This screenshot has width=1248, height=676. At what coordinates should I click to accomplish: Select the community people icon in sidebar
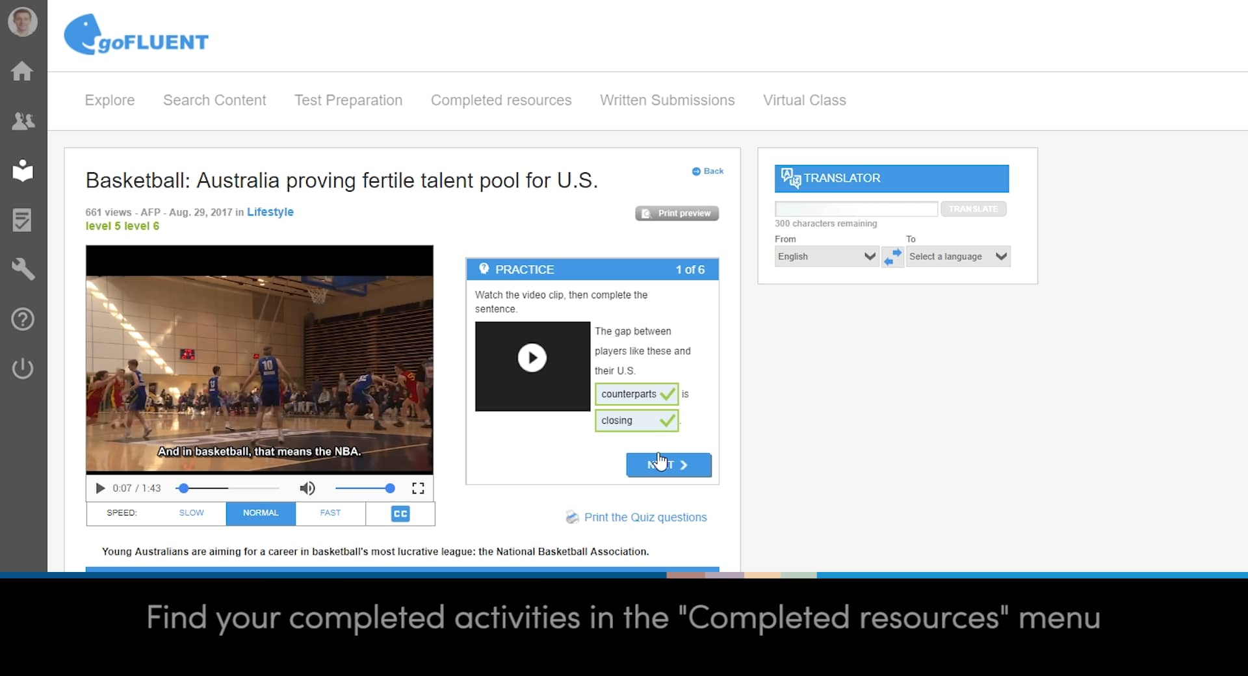(22, 121)
